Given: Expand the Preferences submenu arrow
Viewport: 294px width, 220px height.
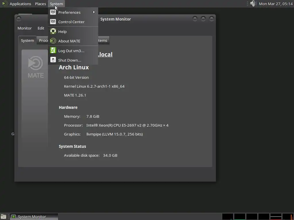Looking at the screenshot, I should 94,12.
